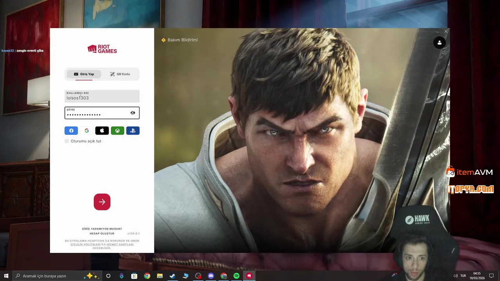
Task: Change the TUR input language
Action: tap(463, 276)
